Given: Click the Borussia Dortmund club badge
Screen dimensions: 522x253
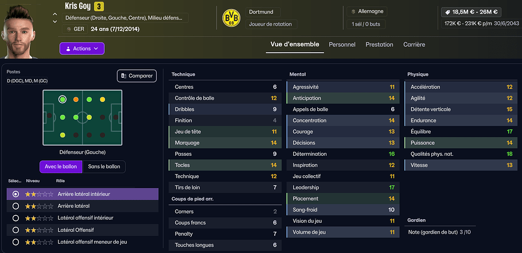Looking at the screenshot, I should pos(231,18).
